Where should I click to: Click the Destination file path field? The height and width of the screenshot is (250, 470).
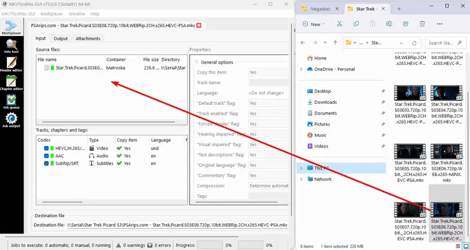(177, 225)
